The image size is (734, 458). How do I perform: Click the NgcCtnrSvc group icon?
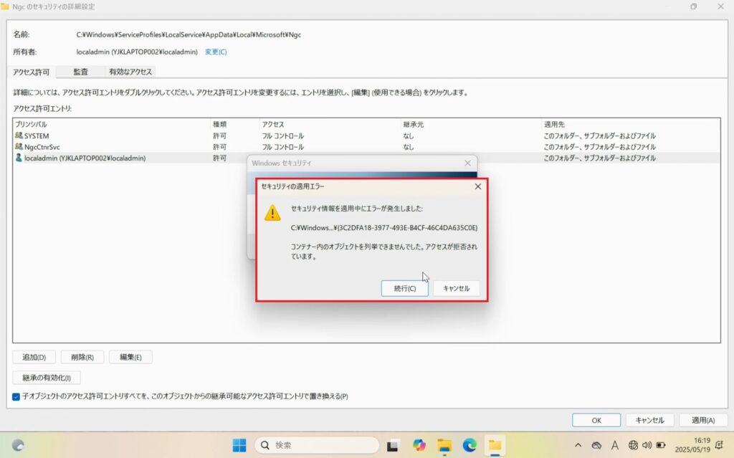[19, 147]
